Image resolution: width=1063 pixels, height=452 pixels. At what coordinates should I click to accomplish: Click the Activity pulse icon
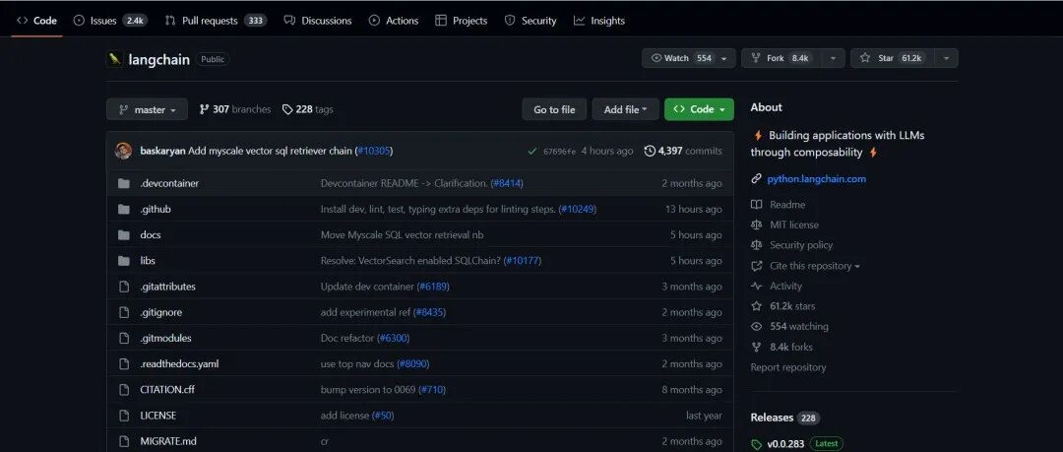pyautogui.click(x=757, y=286)
